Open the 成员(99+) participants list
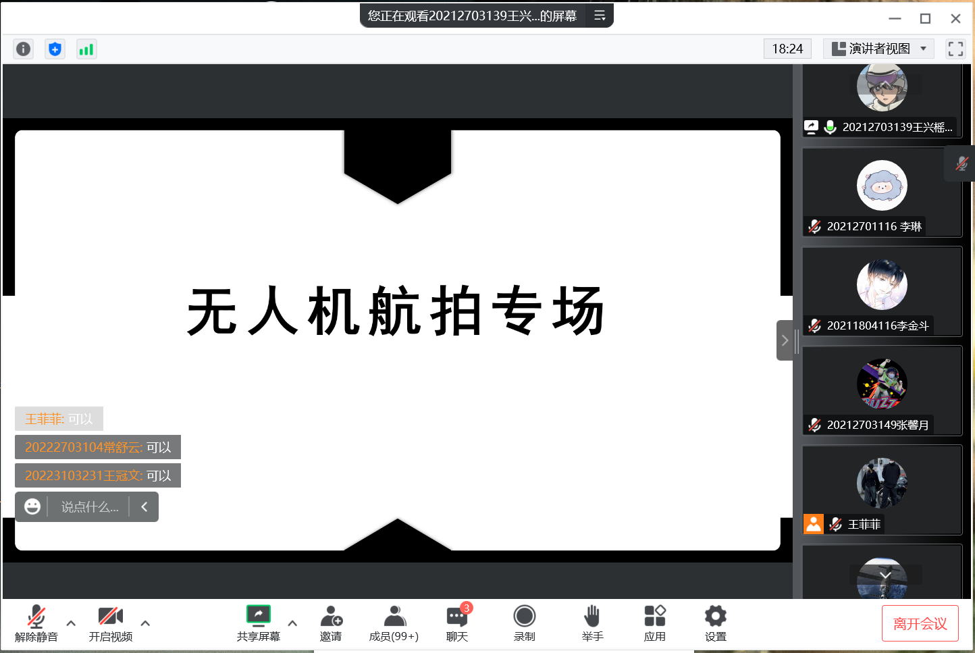 coord(394,623)
